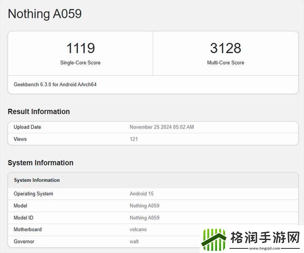This screenshot has height=253, width=304.
Task: Click the large 'System Information' section heading
Action: pyautogui.click(x=41, y=163)
